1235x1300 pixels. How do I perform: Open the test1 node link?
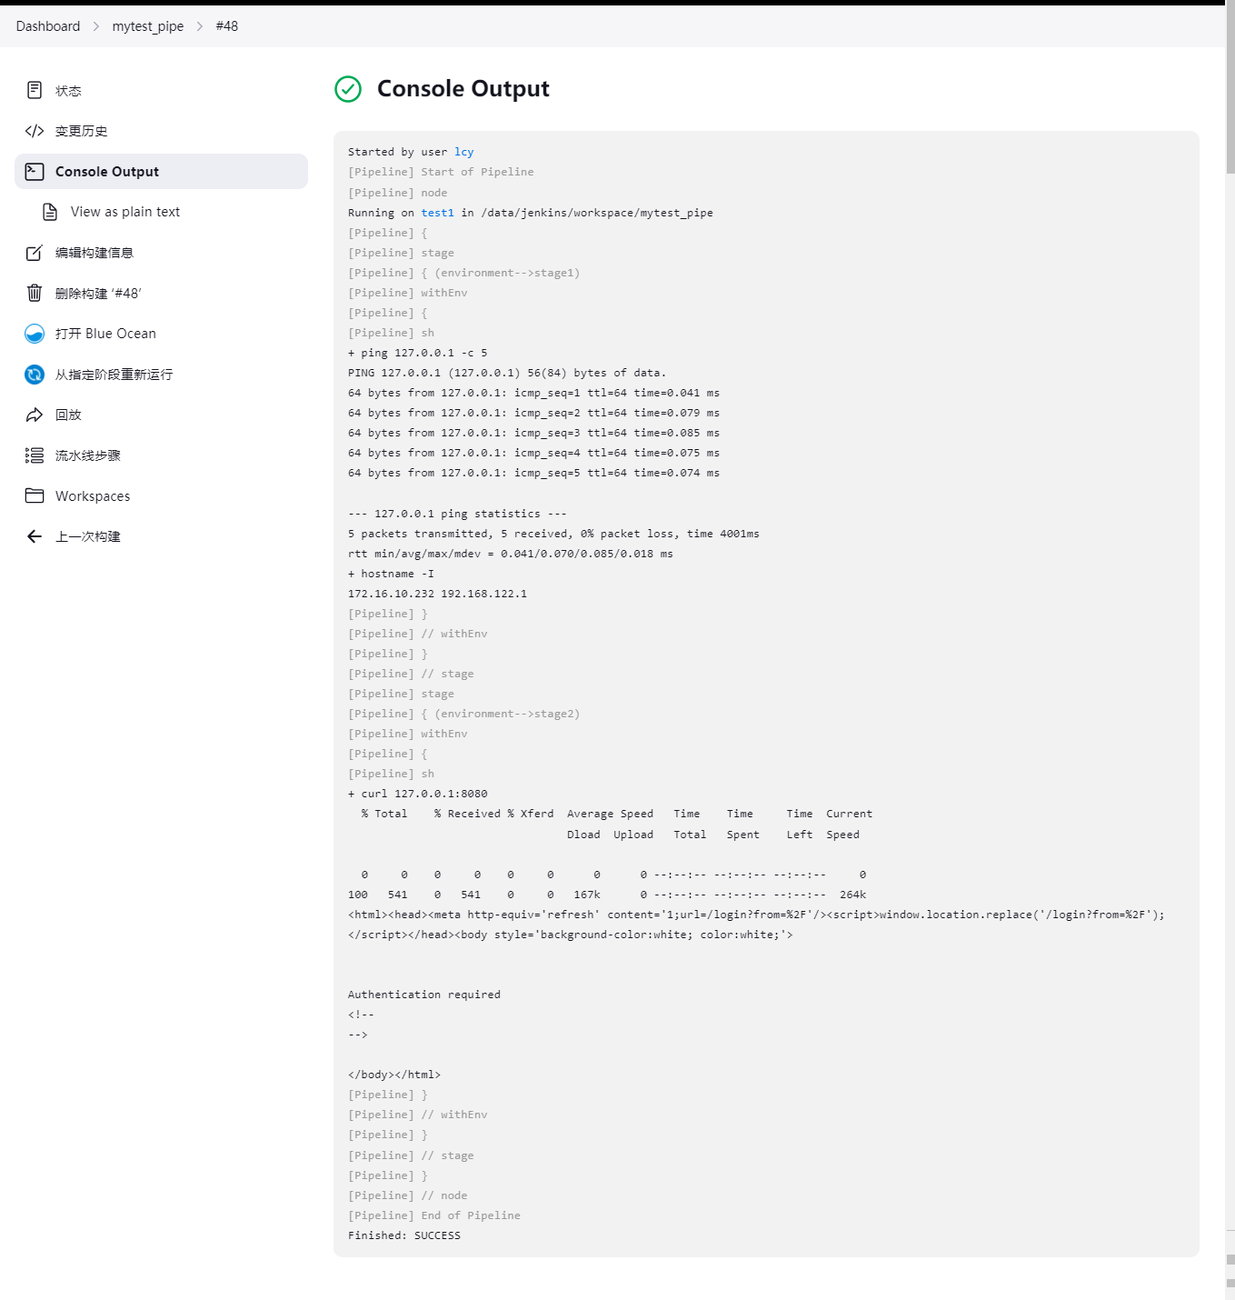[437, 213]
